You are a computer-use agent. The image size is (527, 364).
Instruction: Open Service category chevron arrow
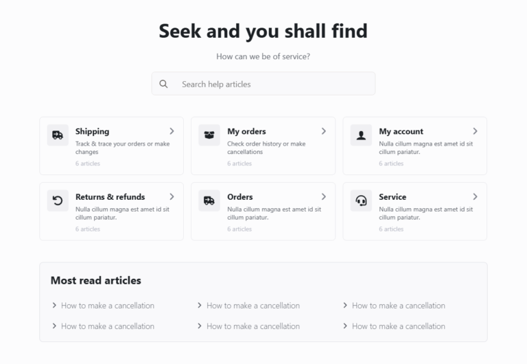pyautogui.click(x=475, y=196)
